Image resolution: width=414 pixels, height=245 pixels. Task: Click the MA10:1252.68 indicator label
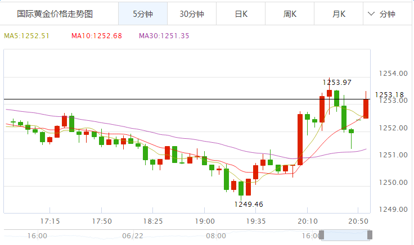click(97, 36)
